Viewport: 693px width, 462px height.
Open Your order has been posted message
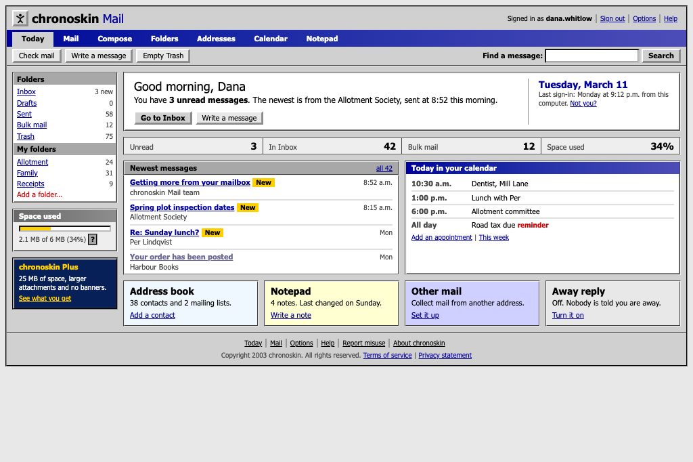click(x=181, y=257)
